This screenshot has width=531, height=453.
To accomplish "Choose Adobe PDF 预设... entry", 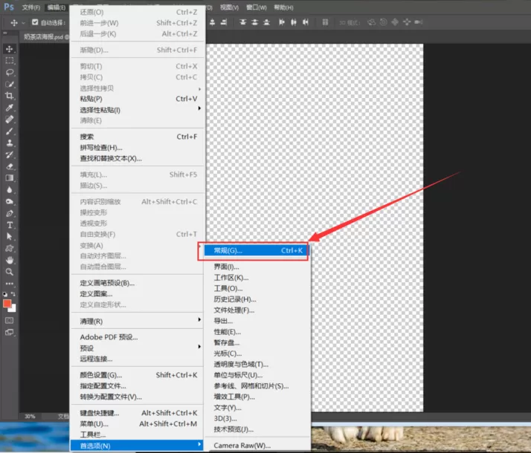I will 137,337.
